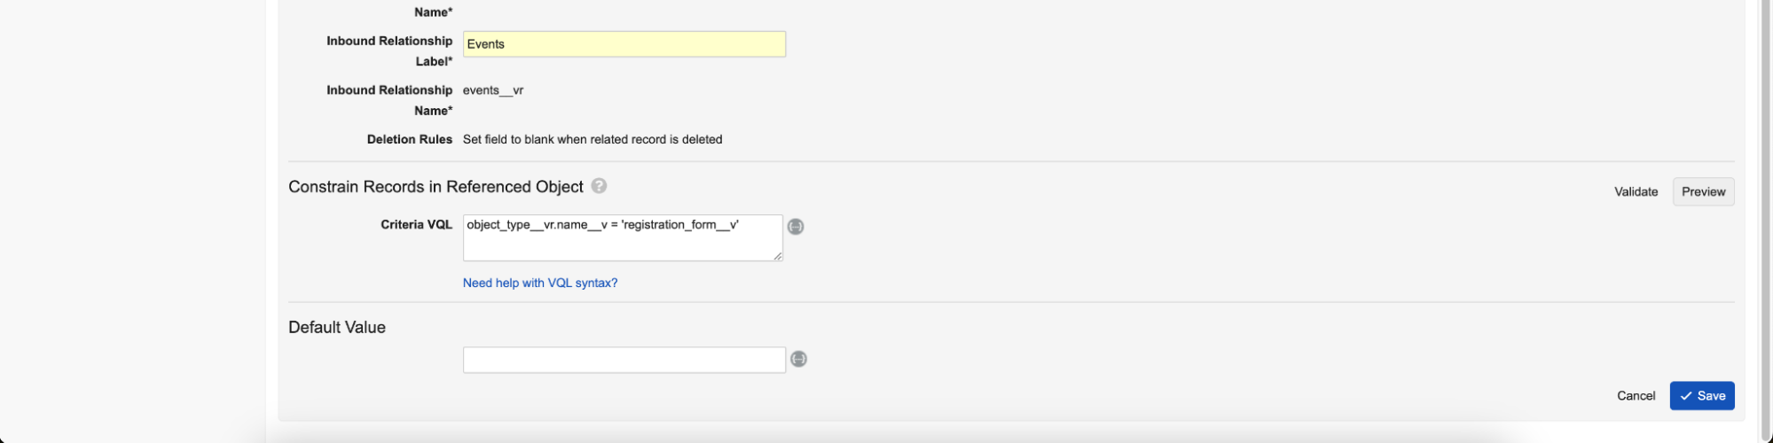Open help for Constrain Records in Referenced Object

click(x=599, y=186)
